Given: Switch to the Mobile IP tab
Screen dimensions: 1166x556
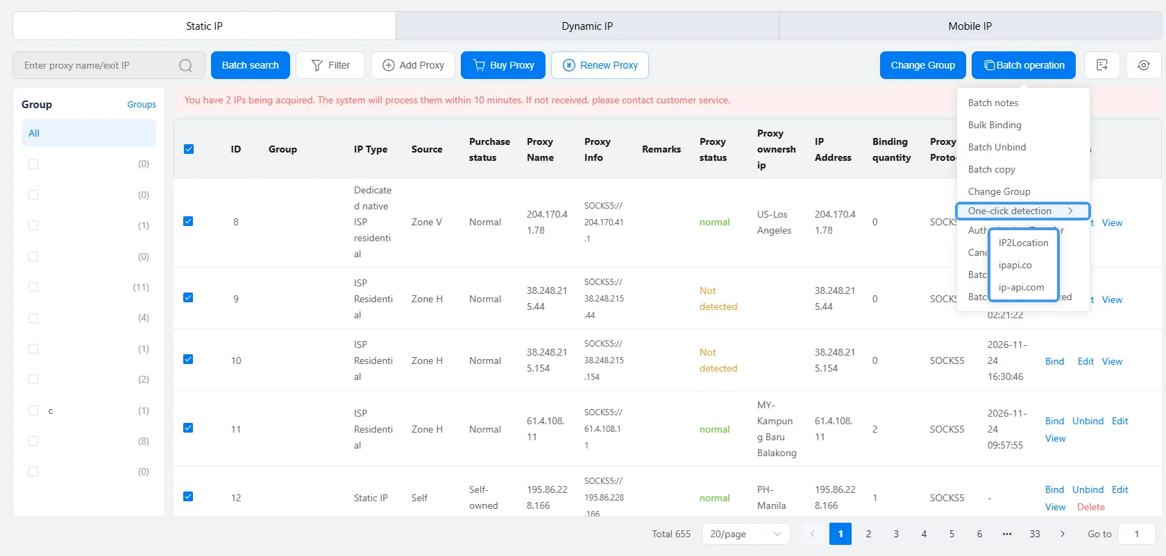Looking at the screenshot, I should (970, 26).
